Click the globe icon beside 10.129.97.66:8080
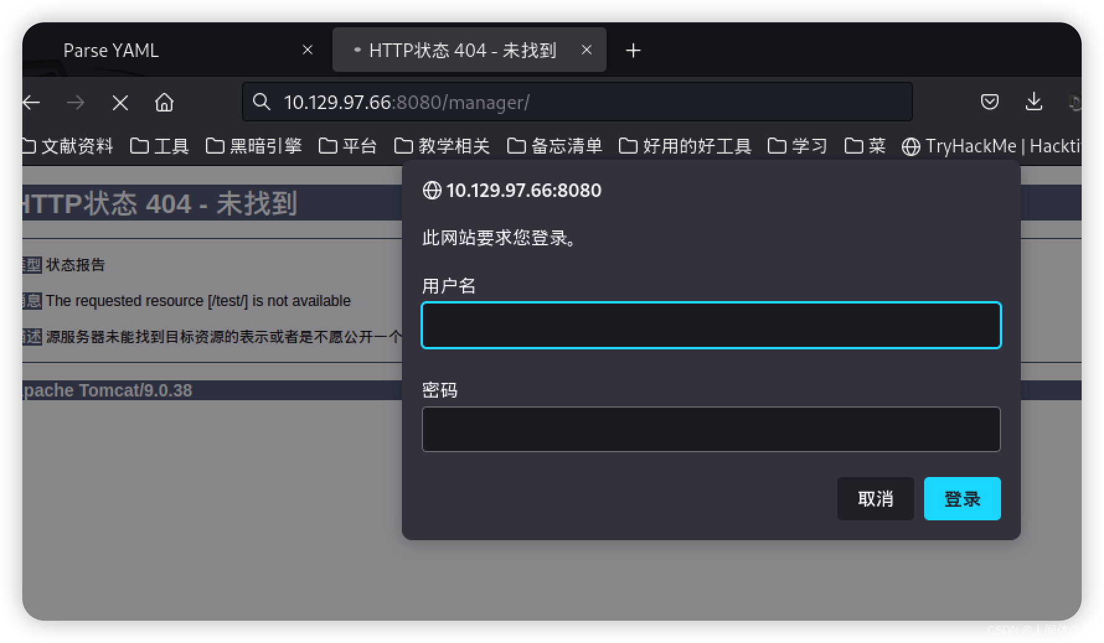Screen dimensions: 1104x643 432,190
